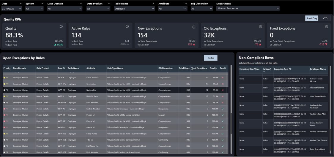Select the Last Day toggle

pyautogui.click(x=312, y=18)
